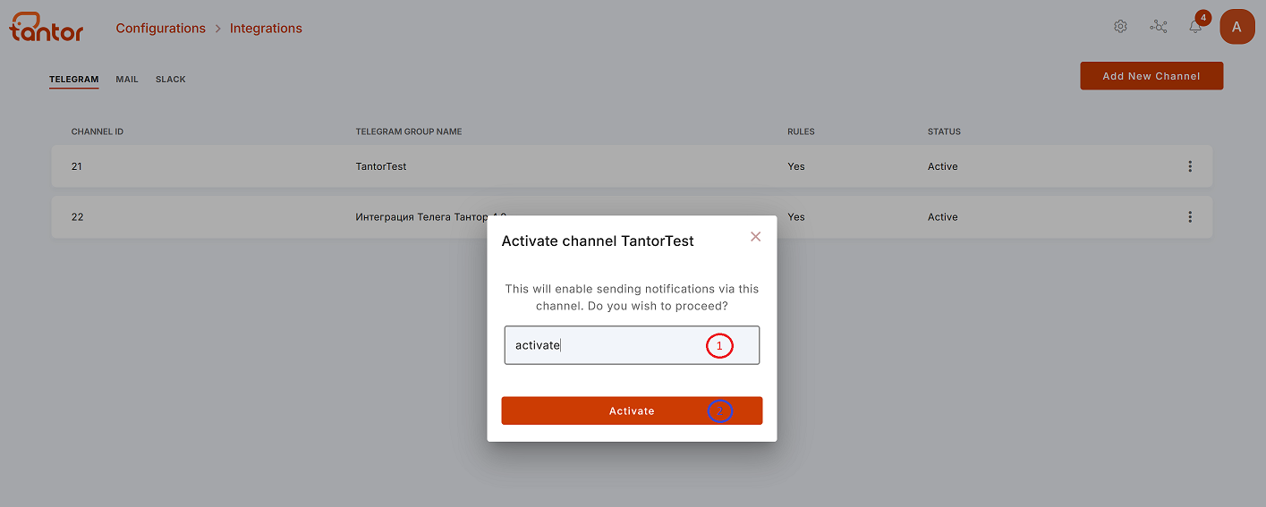The image size is (1266, 507).
Task: Follow the Integrations breadcrumb link
Action: pyautogui.click(x=266, y=29)
